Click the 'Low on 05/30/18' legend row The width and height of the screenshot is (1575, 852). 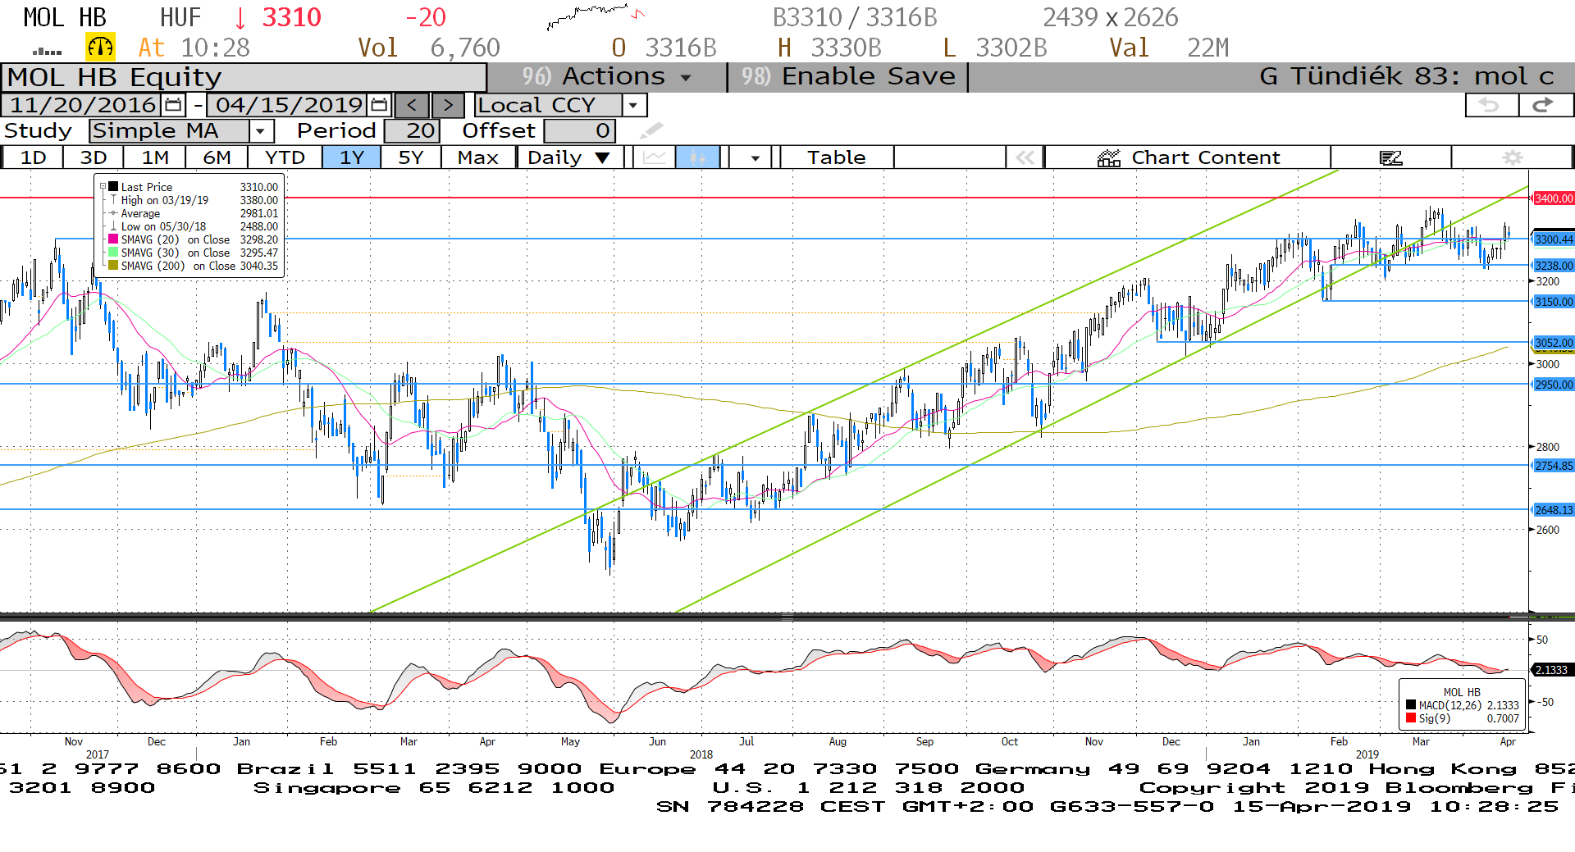coord(193,226)
